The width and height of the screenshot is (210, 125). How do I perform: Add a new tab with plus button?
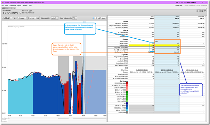[14, 8]
